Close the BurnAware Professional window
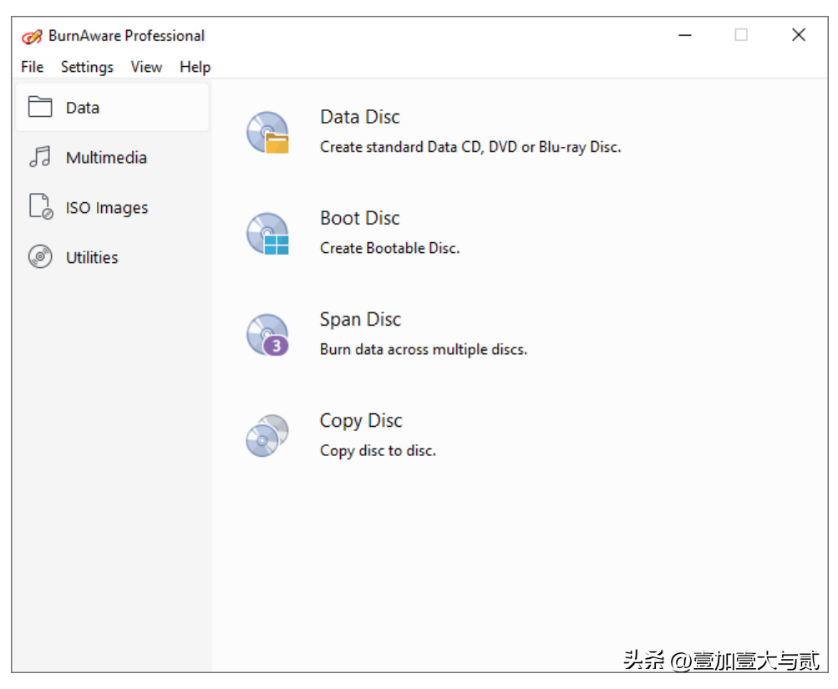This screenshot has height=689, width=838. coord(799,35)
